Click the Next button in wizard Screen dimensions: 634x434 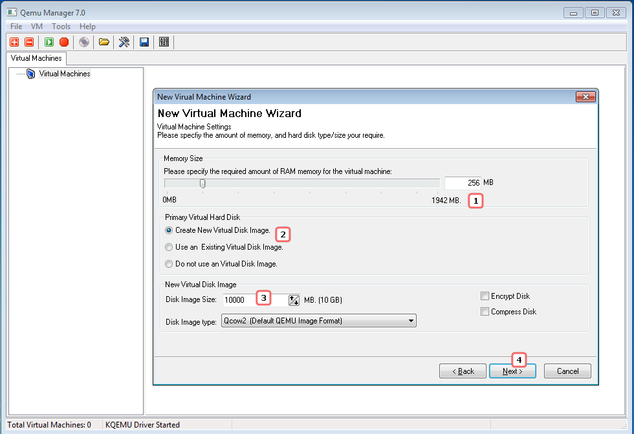click(x=512, y=371)
